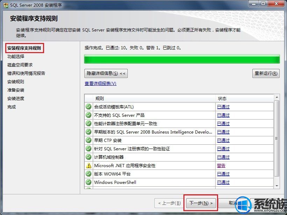The height and width of the screenshot is (215, 287).
Task: Select 准备安装 step in sidebar
Action: click(x=16, y=90)
